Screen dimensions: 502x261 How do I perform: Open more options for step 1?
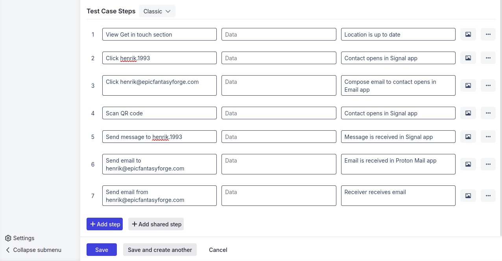click(488, 34)
